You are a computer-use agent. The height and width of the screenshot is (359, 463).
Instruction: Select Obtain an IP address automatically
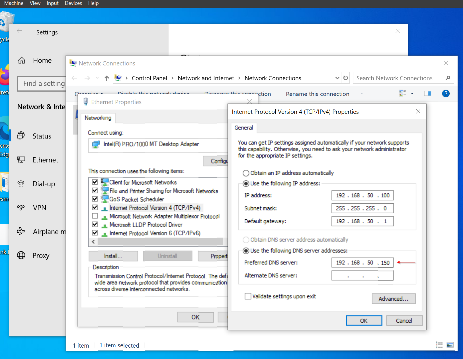click(x=246, y=173)
